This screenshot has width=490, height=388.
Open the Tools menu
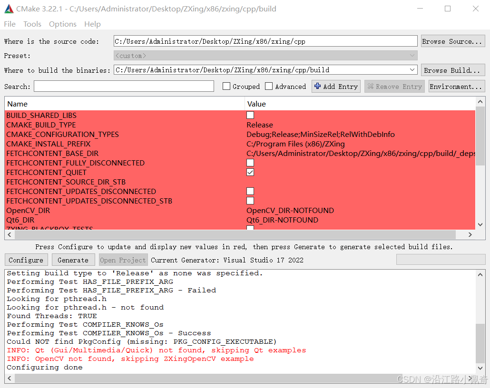(32, 24)
